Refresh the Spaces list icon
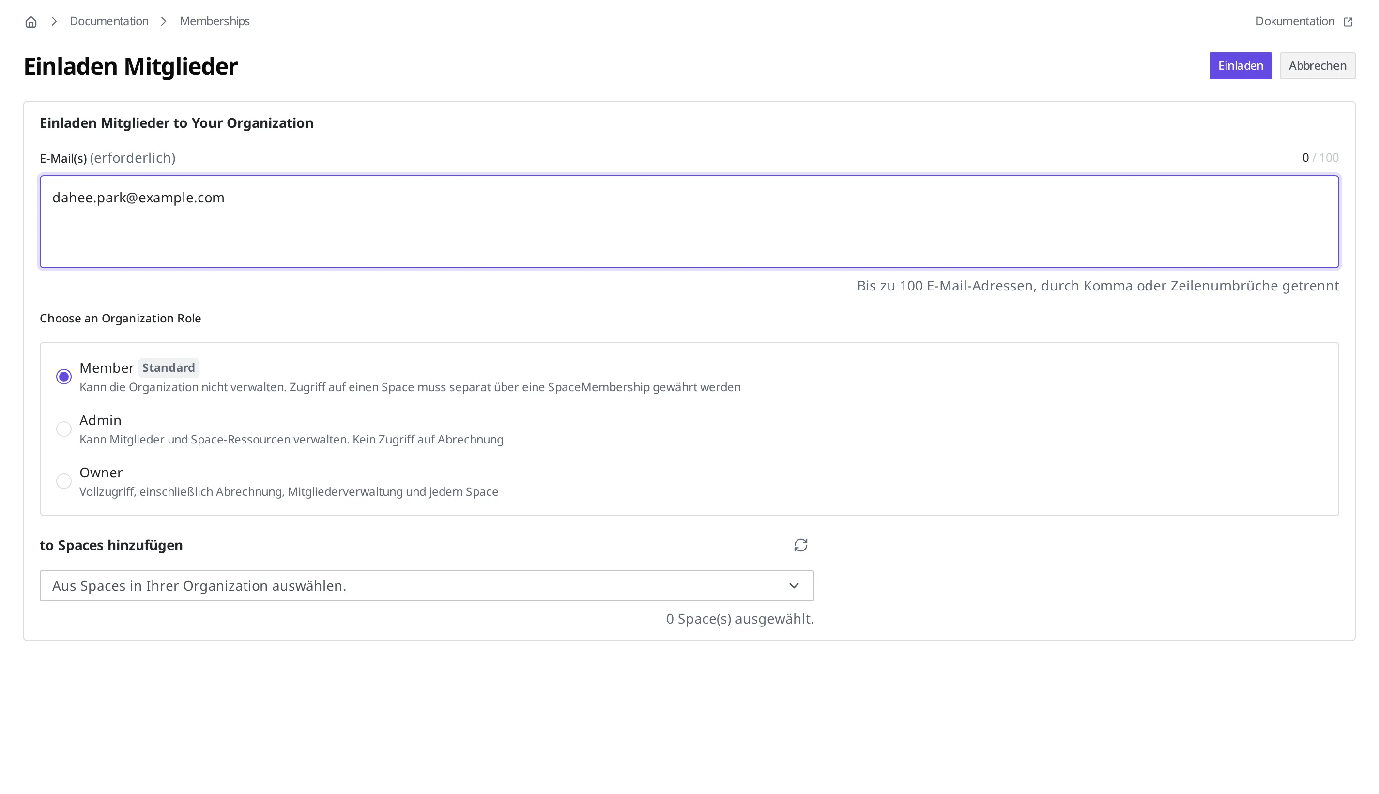The height and width of the screenshot is (794, 1379). 800,545
